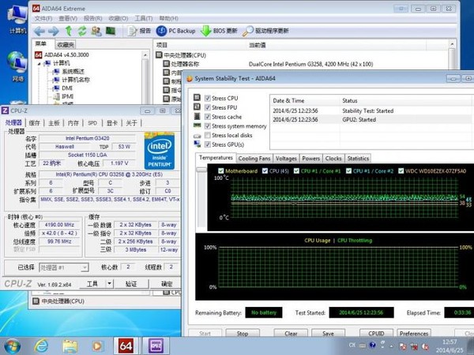Open the processor selection dropdown in CPU-Z
Screen dimensions: 474x355
[64, 267]
